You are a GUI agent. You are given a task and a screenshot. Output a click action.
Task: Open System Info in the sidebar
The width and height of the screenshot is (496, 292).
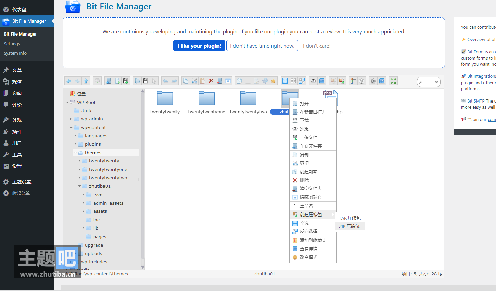tap(15, 53)
